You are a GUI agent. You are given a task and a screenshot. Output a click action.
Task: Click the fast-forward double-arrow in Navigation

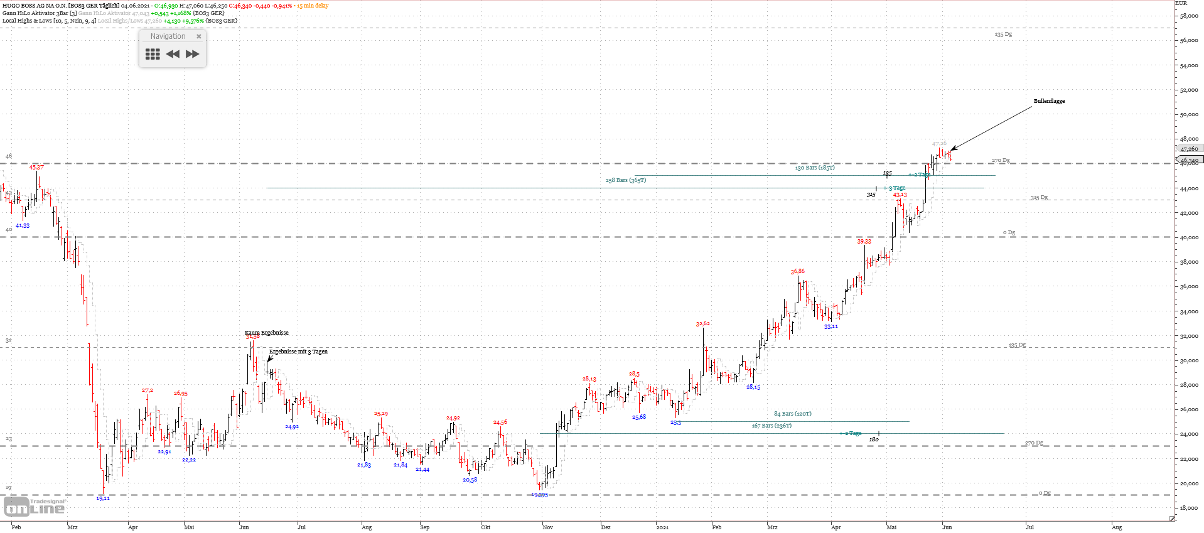click(x=193, y=54)
